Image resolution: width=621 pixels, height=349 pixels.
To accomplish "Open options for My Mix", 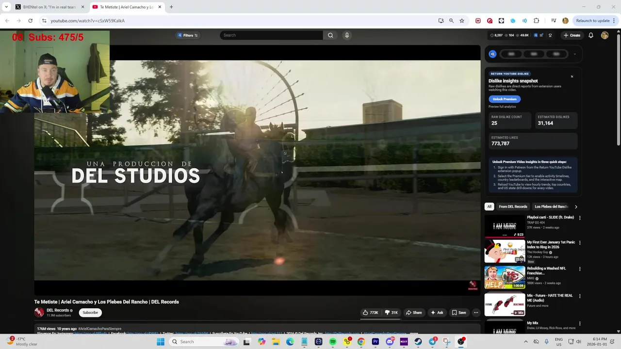I will point(580,323).
